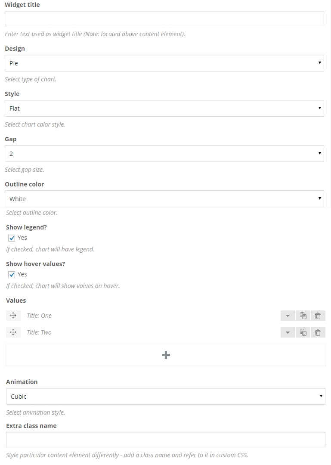The height and width of the screenshot is (465, 331).
Task: Duplicate the Title: Two value row
Action: coord(303,332)
